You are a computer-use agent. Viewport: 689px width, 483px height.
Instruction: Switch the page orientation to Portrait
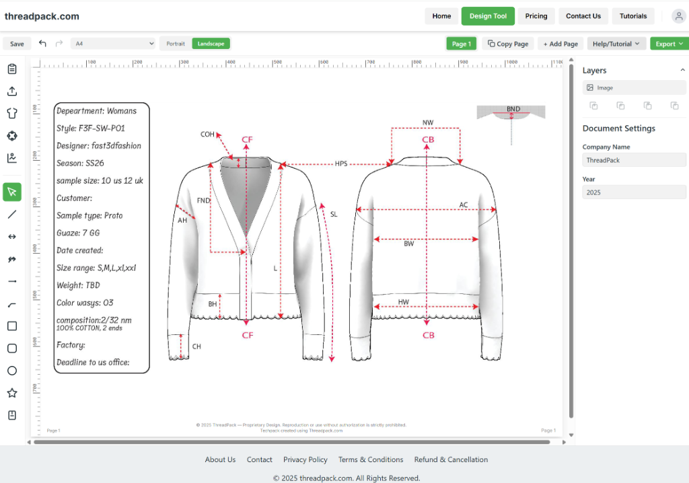tap(175, 43)
